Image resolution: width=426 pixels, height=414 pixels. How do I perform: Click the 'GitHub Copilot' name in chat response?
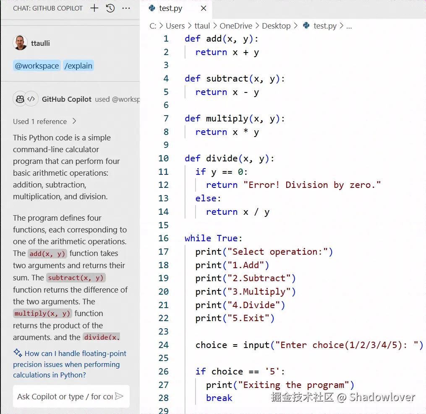67,99
